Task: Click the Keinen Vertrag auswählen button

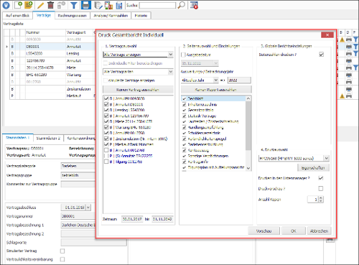Action: point(138,90)
